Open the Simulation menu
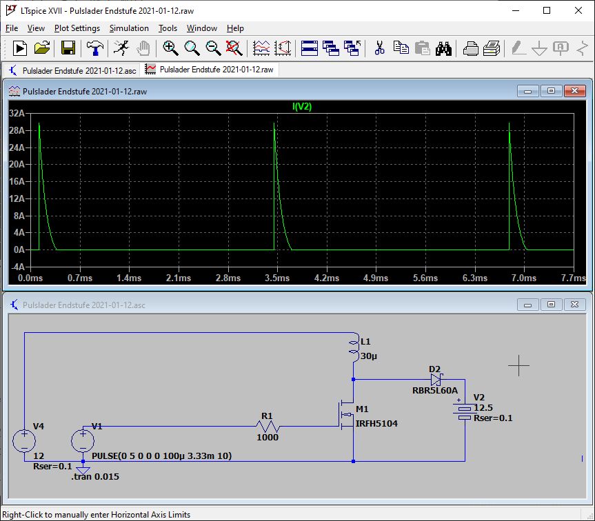The height and width of the screenshot is (521, 595). [x=129, y=28]
